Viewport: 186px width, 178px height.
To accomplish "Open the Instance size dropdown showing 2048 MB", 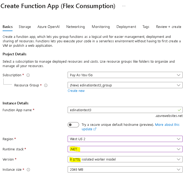I will [125, 169].
